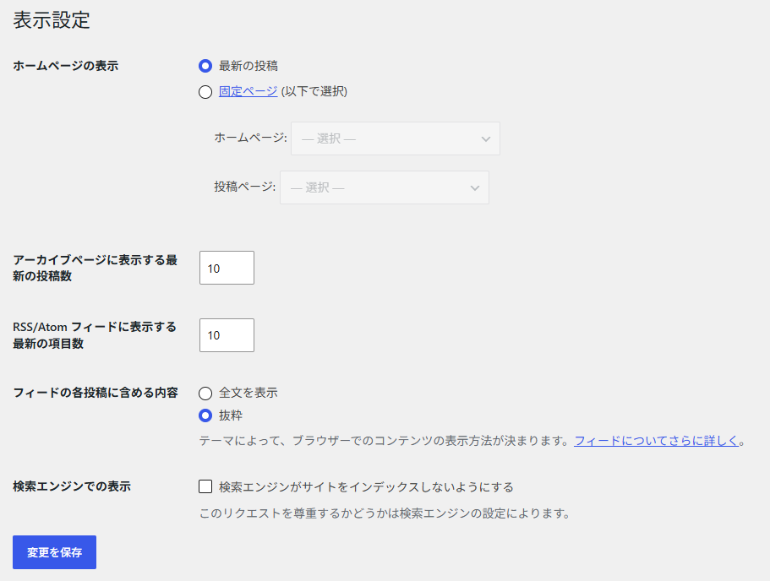The height and width of the screenshot is (581, 770).
Task: Click the ホームページの表示 label
Action: (65, 66)
